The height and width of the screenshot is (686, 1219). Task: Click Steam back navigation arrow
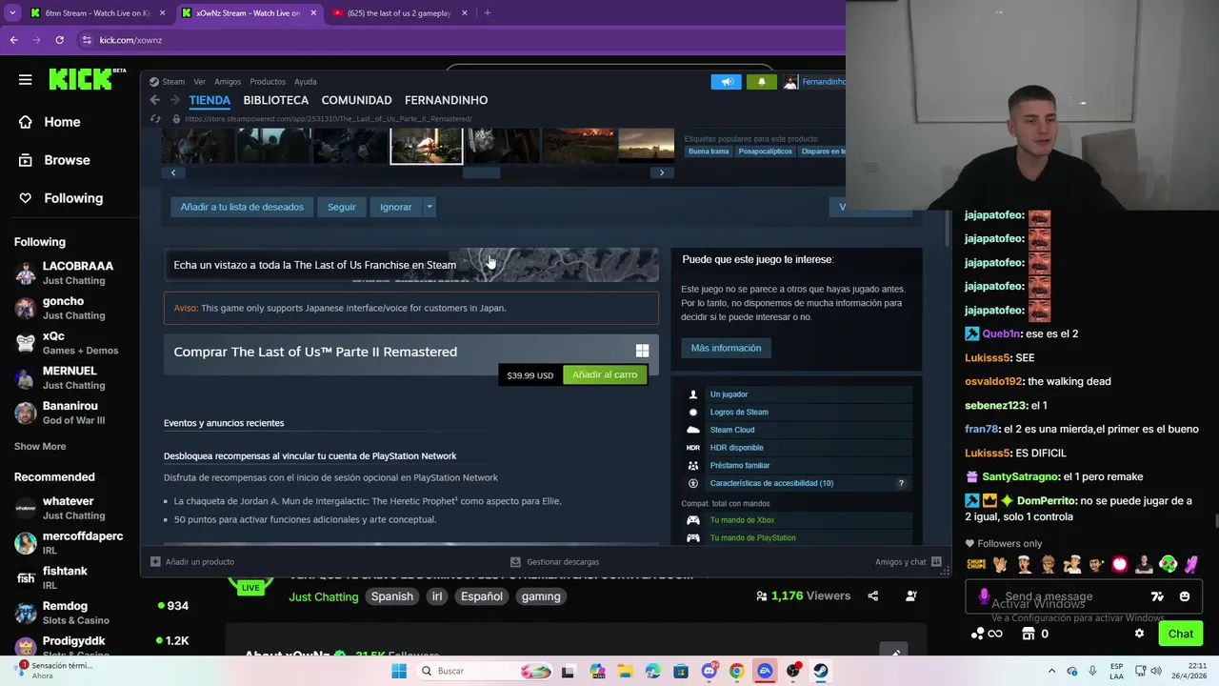tap(155, 100)
